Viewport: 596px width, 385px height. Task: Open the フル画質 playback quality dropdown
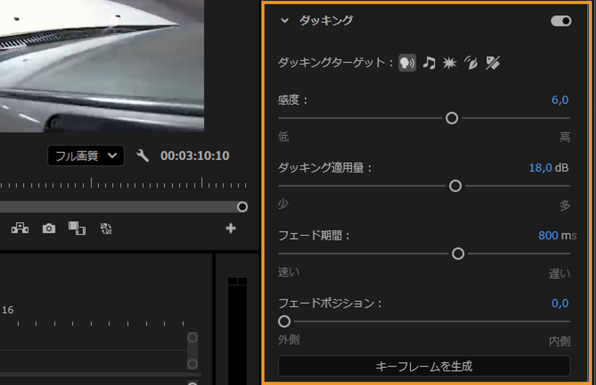pos(86,156)
